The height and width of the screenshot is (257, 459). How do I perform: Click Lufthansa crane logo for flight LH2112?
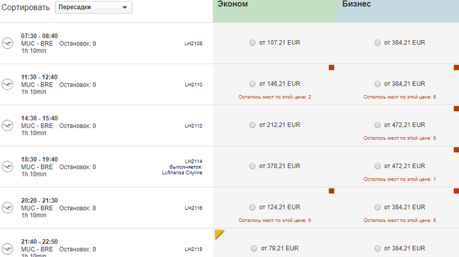click(x=7, y=125)
